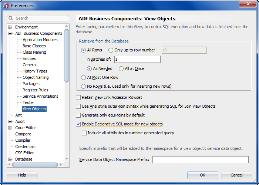Click the Cancel button
259x185 pixels.
(x=236, y=175)
